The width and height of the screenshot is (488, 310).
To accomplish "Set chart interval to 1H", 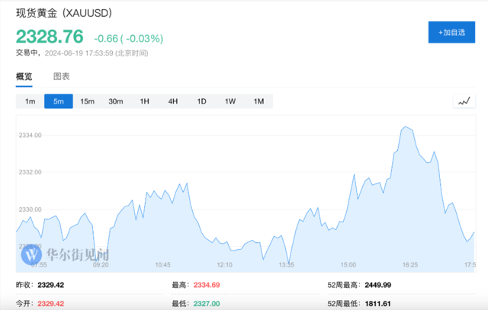I will pos(144,101).
